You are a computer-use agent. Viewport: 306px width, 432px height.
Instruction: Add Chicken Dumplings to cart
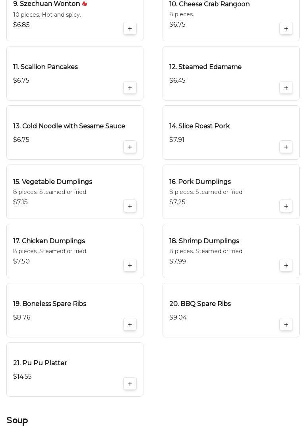coord(130,265)
